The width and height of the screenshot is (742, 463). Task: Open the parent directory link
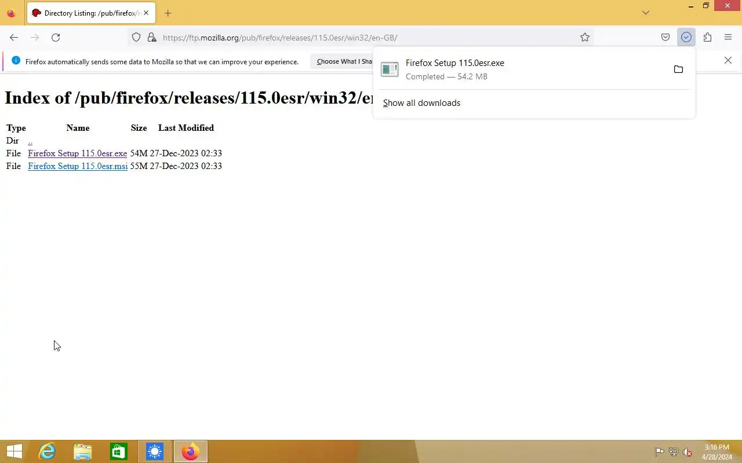pyautogui.click(x=30, y=141)
